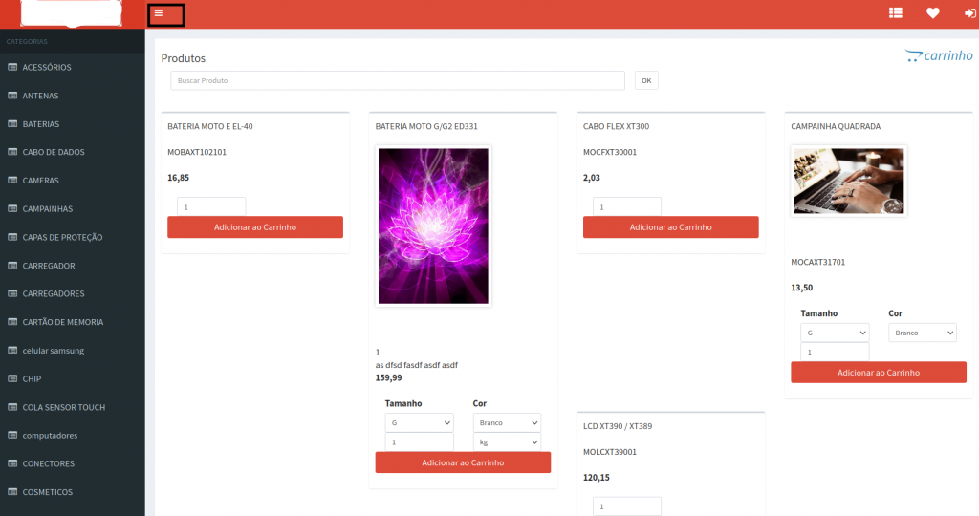Viewport: 979px width, 516px height.
Task: Open favorites heart icon
Action: tap(932, 13)
